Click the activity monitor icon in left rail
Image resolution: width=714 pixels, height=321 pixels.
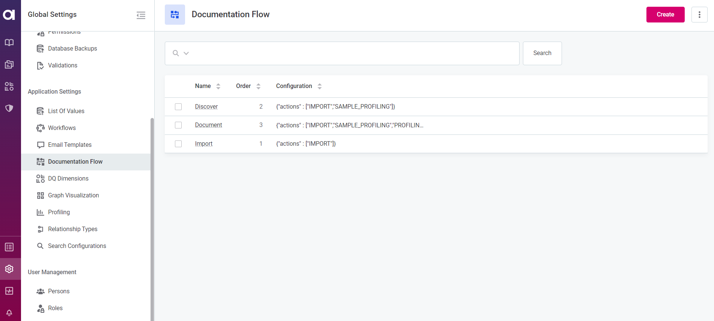point(9,291)
